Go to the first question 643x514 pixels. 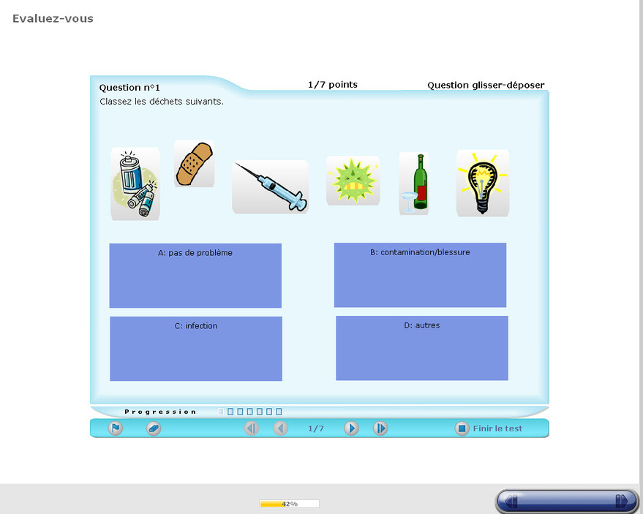point(252,428)
